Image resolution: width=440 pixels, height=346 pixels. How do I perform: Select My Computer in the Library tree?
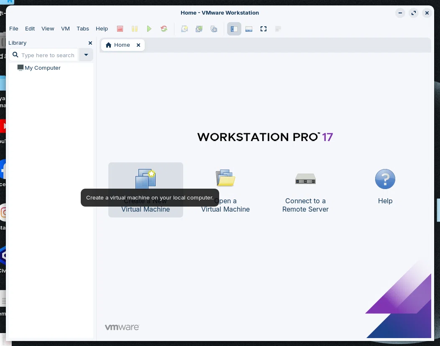(39, 68)
